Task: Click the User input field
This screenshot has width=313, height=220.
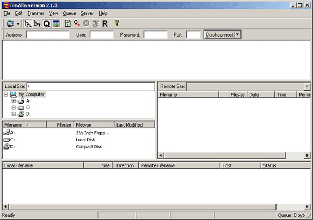Action: click(102, 34)
